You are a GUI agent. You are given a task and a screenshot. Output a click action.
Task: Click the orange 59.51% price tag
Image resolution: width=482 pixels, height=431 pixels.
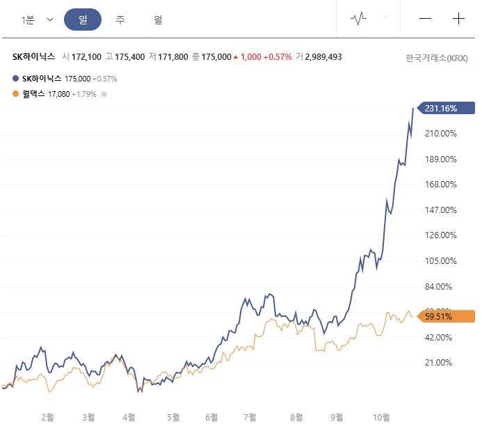(442, 316)
